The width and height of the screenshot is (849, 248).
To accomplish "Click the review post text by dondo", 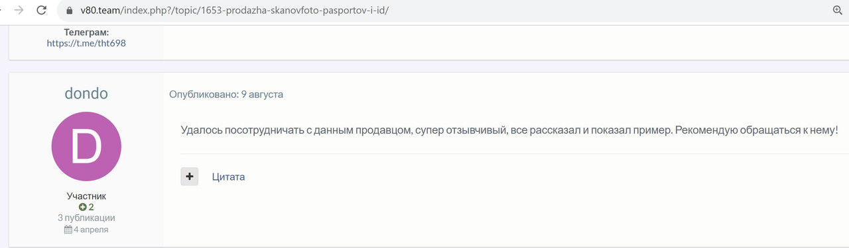I will pos(509,130).
